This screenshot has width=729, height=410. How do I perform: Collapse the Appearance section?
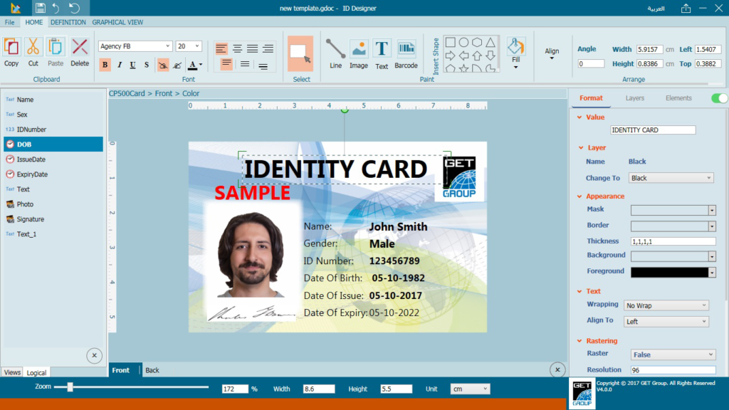[x=579, y=196]
